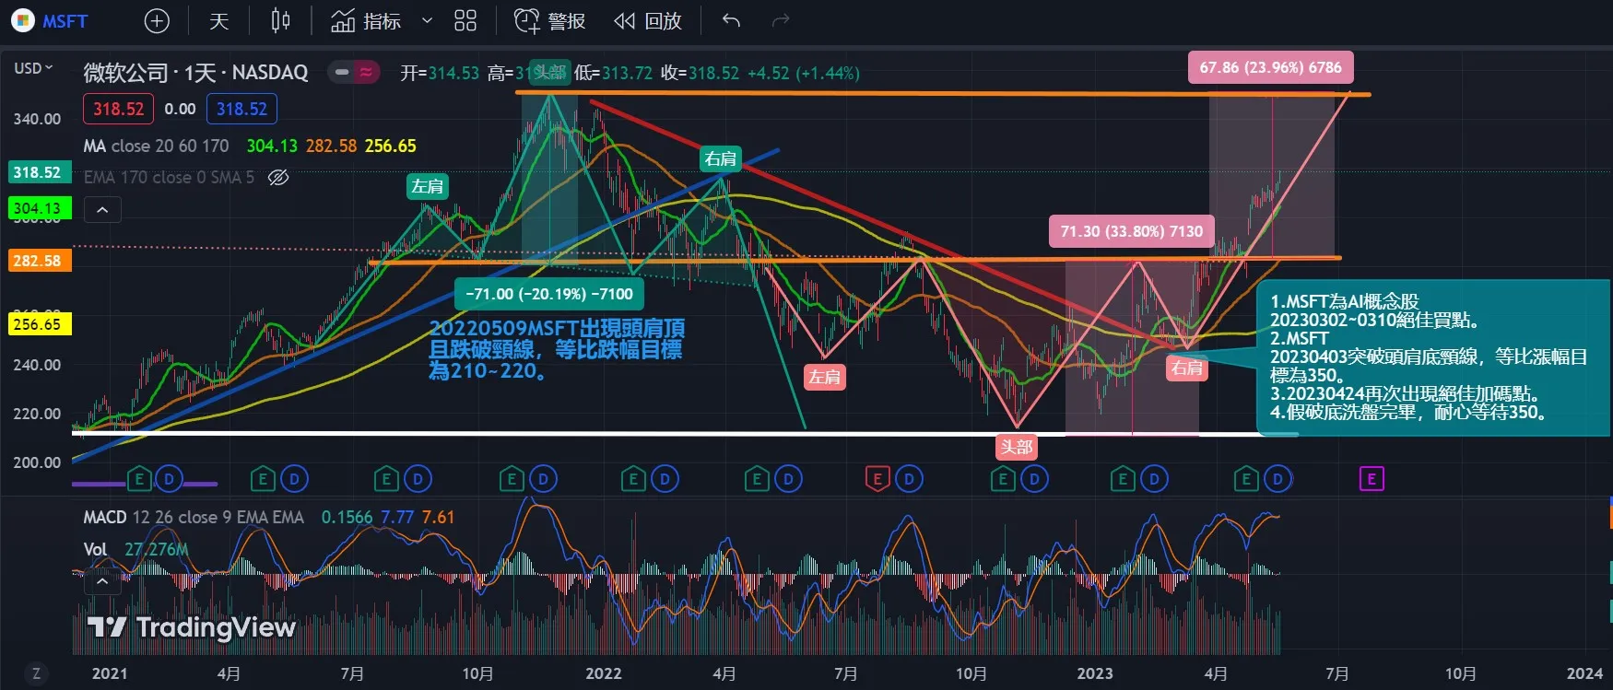Click the 微软公司 · 1天 · NASDAQ title
The width and height of the screenshot is (1613, 690).
pos(196,72)
